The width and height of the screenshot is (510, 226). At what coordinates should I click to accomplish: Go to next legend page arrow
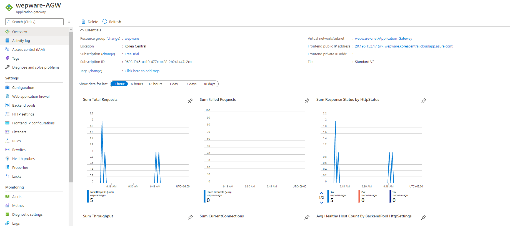coord(321,203)
